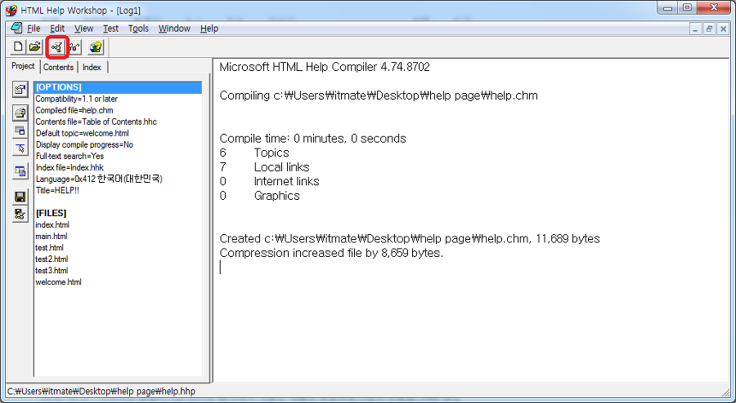Screen dimensions: 736x403
Task: Switch to the Project tab
Action: click(x=23, y=66)
